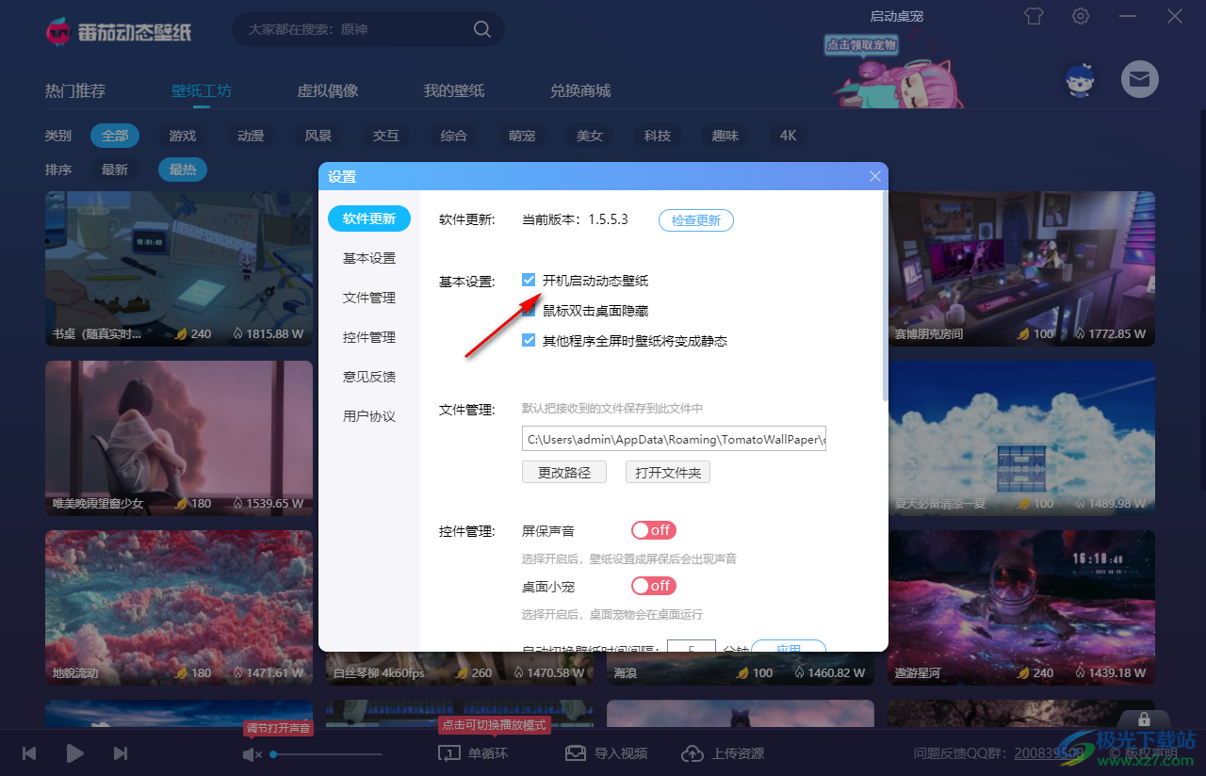
Task: Click the import video icon
Action: (x=576, y=753)
